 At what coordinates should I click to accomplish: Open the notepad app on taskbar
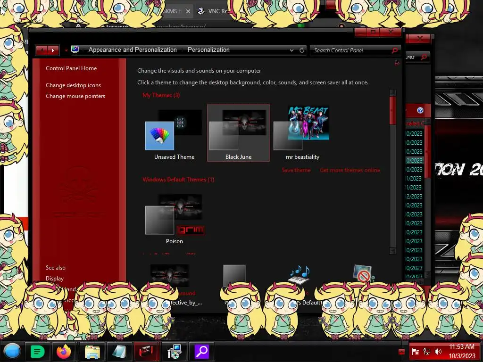[119, 351]
